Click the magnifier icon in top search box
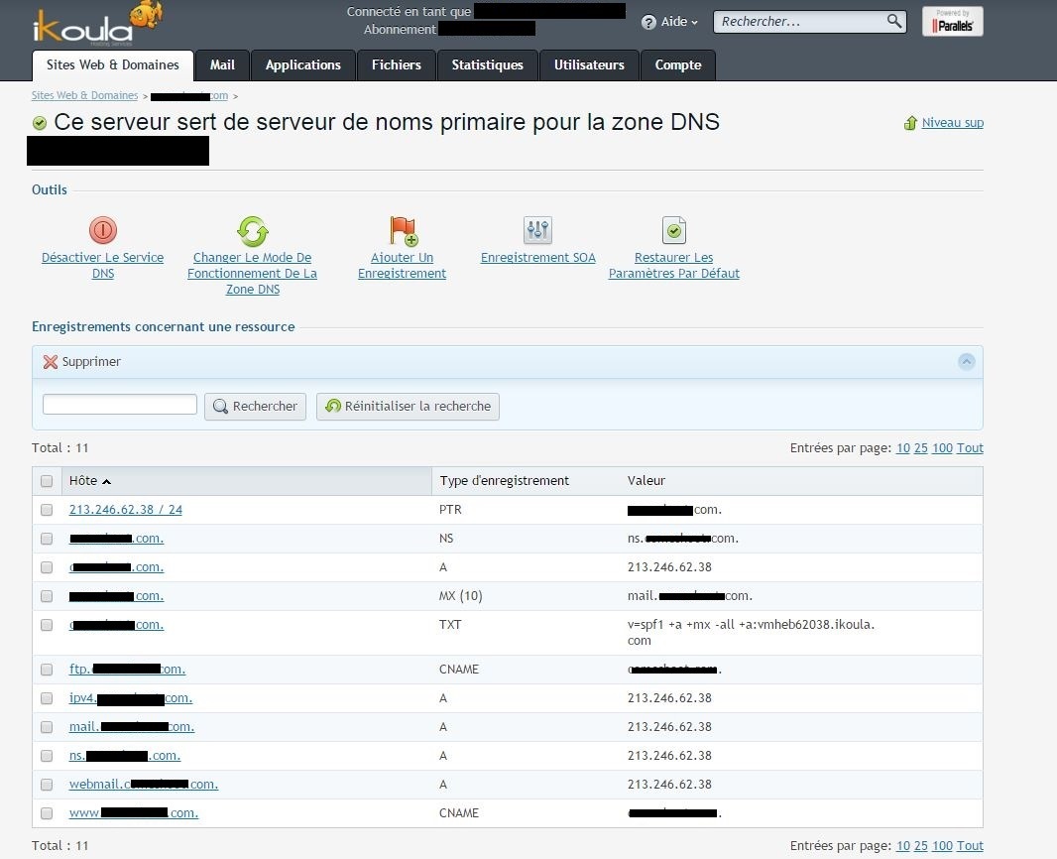Screen dimensions: 1057x859 tap(893, 21)
